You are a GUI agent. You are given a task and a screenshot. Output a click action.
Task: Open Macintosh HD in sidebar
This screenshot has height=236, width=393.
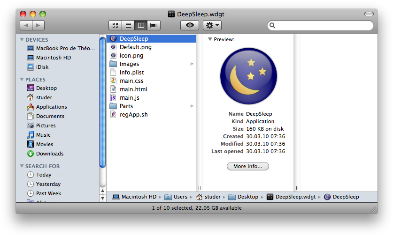point(53,58)
